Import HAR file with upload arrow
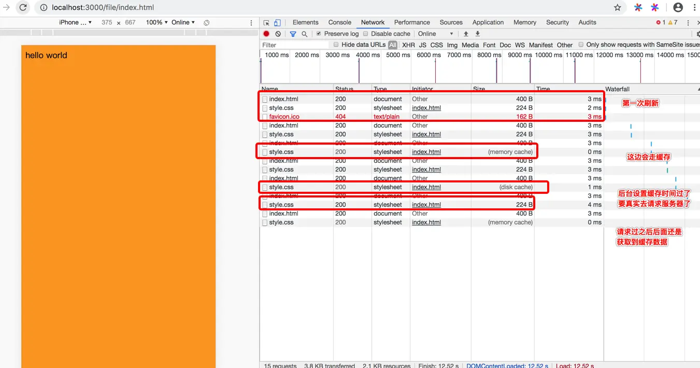 click(x=466, y=34)
